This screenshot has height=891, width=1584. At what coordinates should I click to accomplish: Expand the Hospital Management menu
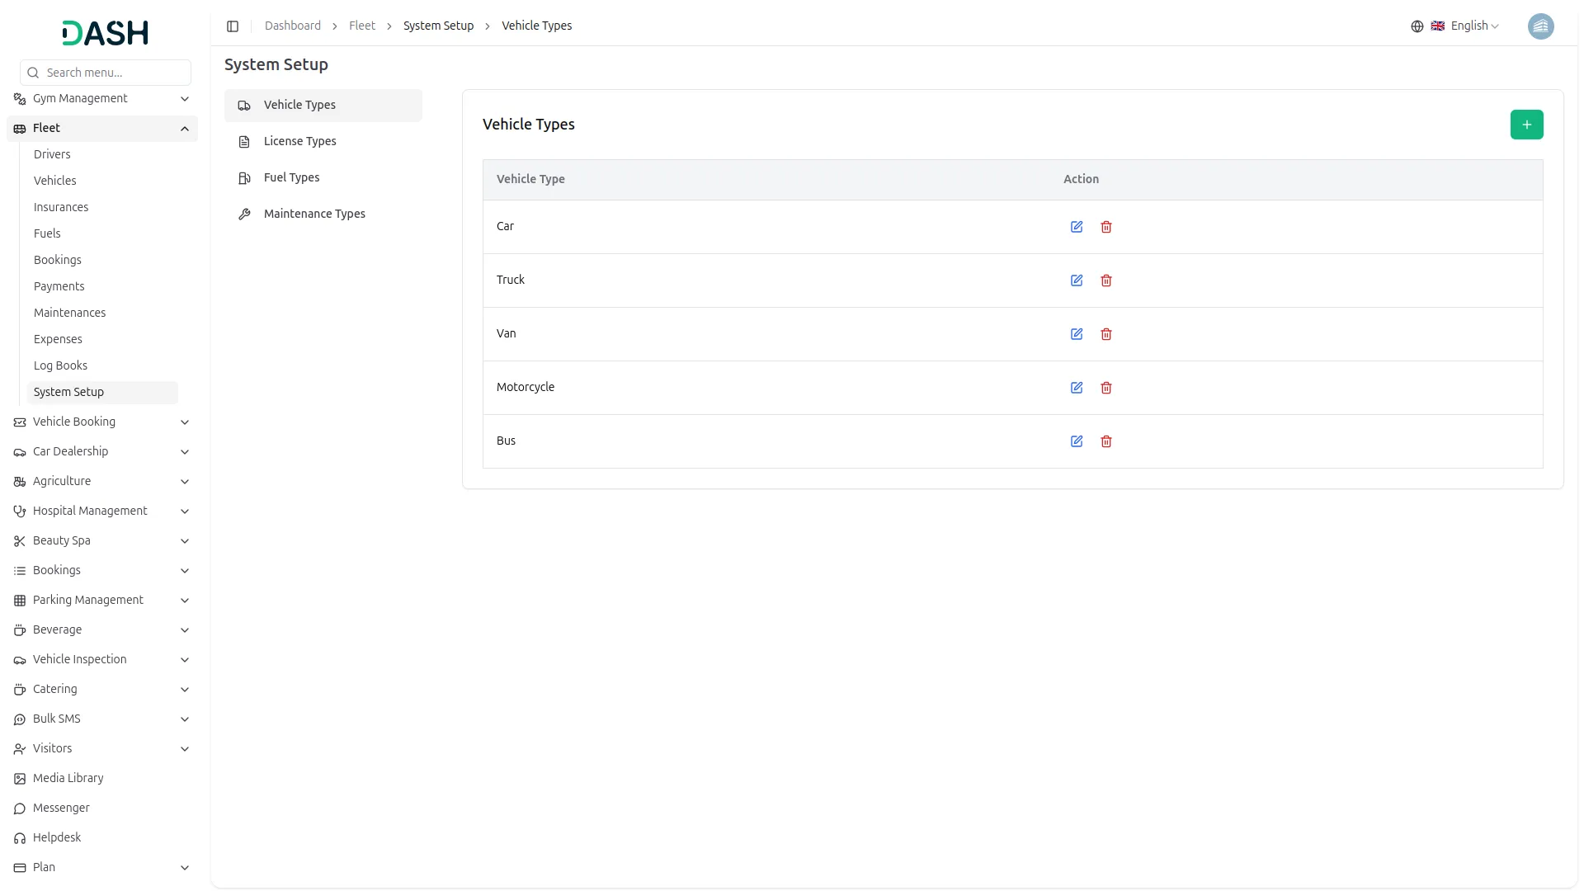[x=102, y=511]
